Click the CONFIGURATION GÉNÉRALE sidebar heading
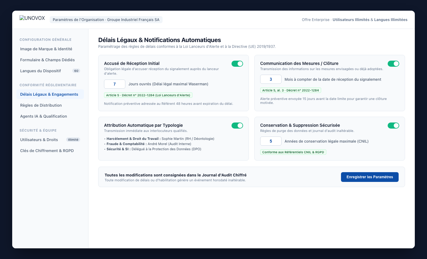This screenshot has width=427, height=259. [45, 40]
